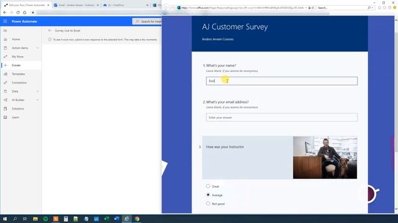Expand the AI Builder chevron
Image resolution: width=398 pixels, height=223 pixels.
(x=37, y=100)
